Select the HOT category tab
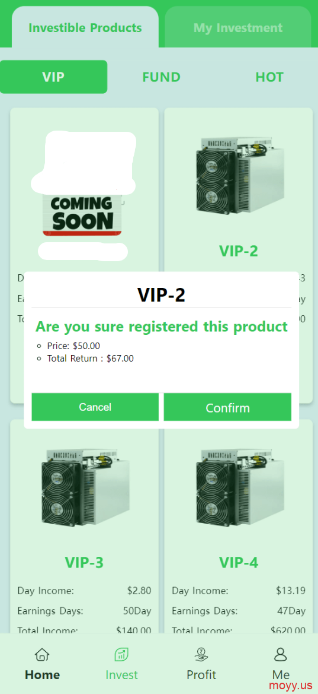 click(269, 77)
